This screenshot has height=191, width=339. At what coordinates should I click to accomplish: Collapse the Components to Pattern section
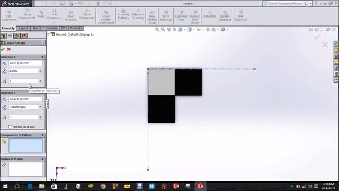click(x=42, y=135)
